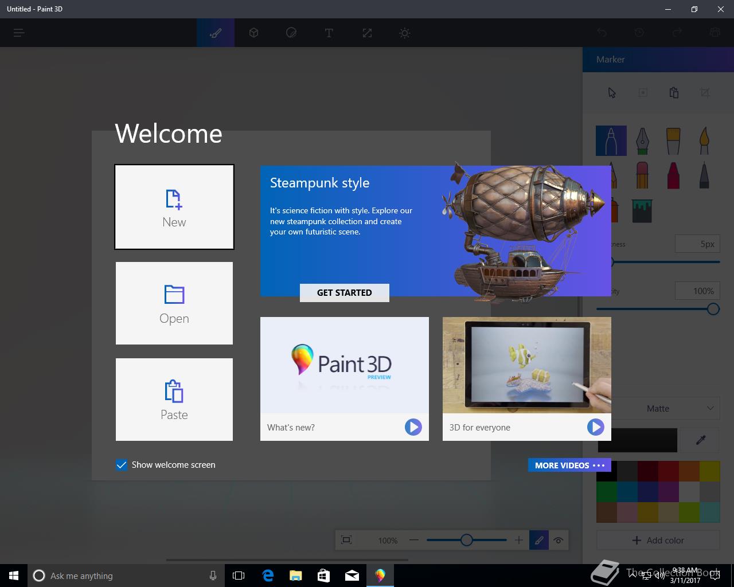Select the Eraser tool

pyautogui.click(x=642, y=175)
